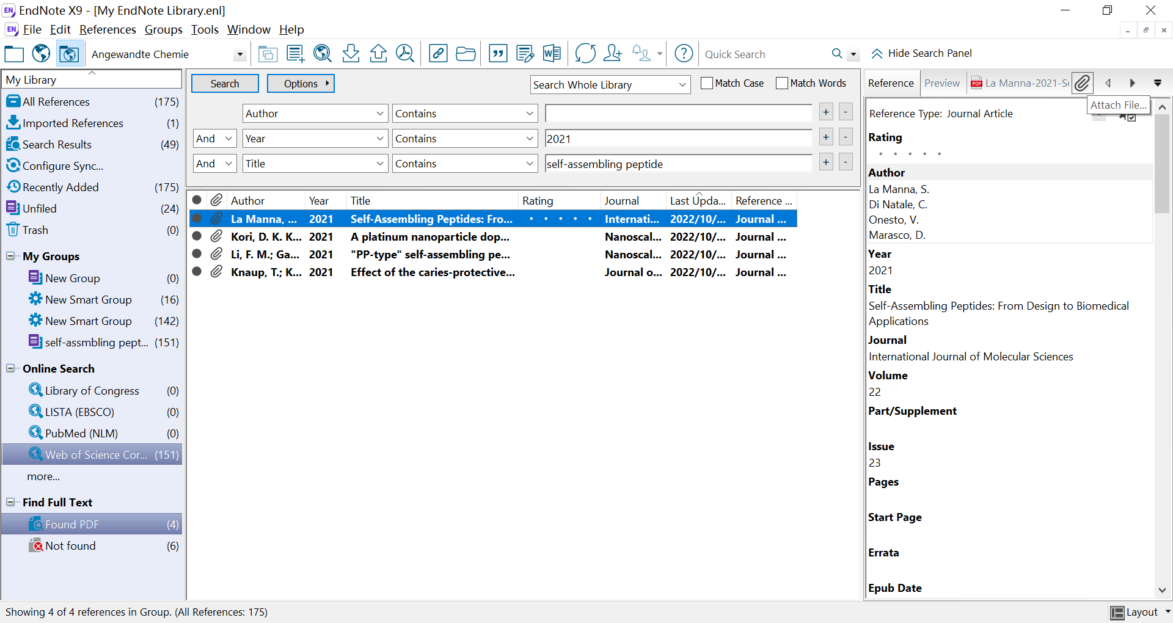This screenshot has width=1173, height=623.
Task: Go to next reference arrow
Action: coord(1132,83)
